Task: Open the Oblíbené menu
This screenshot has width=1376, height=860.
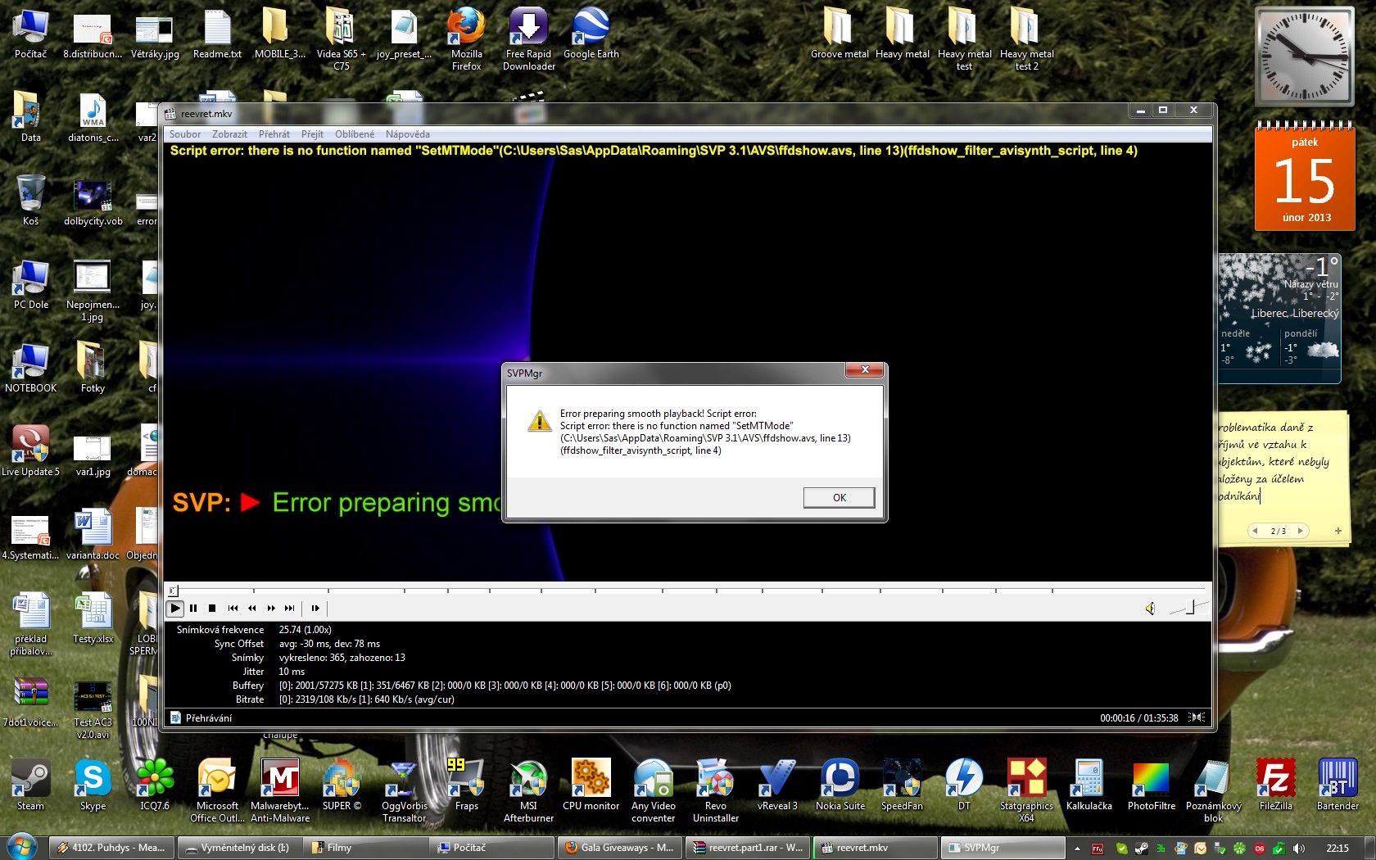Action: [x=354, y=134]
